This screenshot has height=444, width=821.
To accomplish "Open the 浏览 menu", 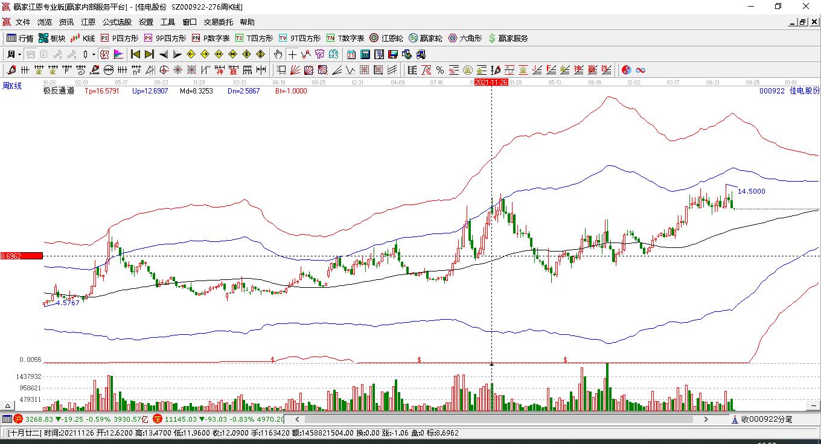I will [x=45, y=22].
